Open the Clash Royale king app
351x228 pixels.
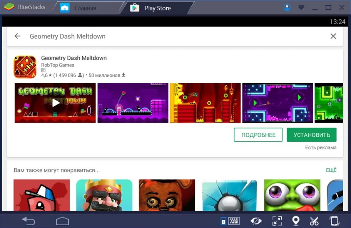104,195
